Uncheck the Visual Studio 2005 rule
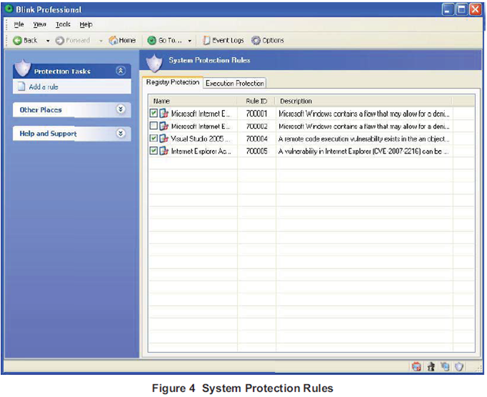This screenshot has height=397, width=487. click(154, 138)
